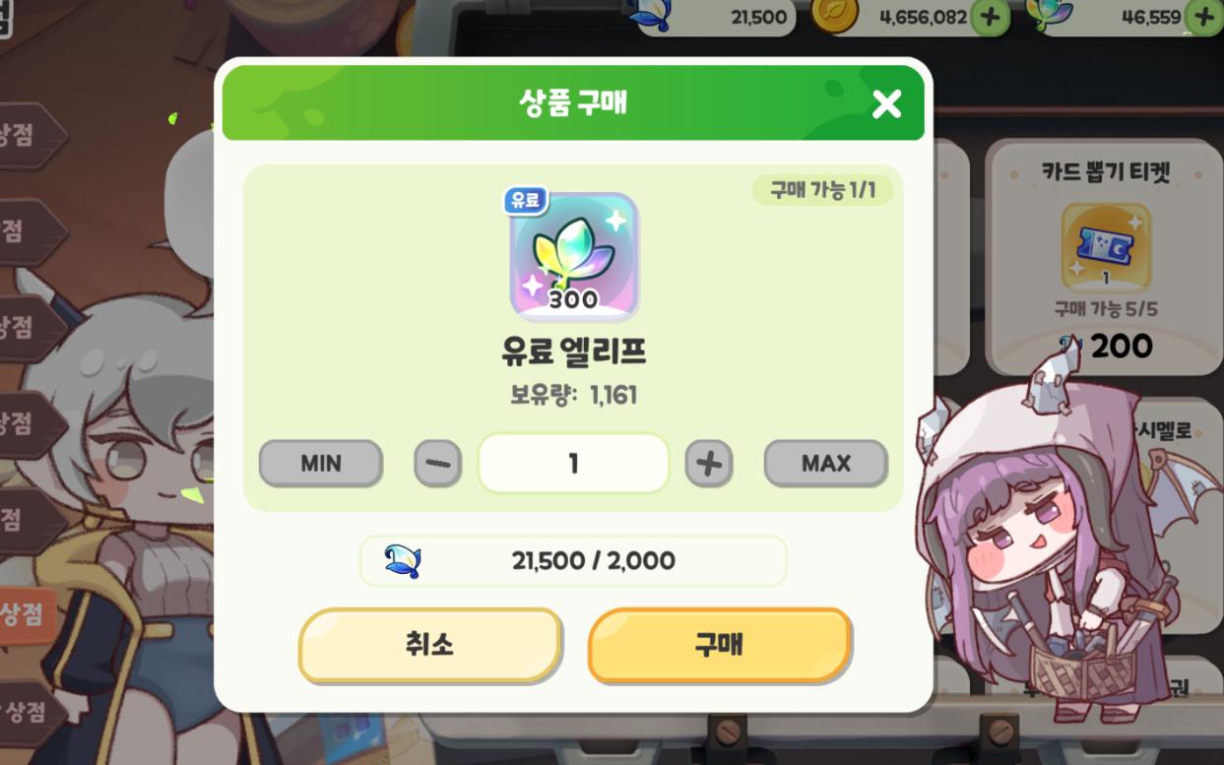Click the 200 price on the ticket card
This screenshot has height=765, width=1224.
[x=1121, y=346]
